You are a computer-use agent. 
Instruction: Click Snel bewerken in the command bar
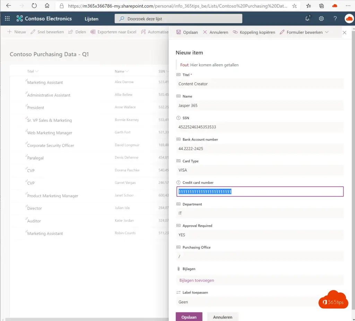[x=47, y=32]
